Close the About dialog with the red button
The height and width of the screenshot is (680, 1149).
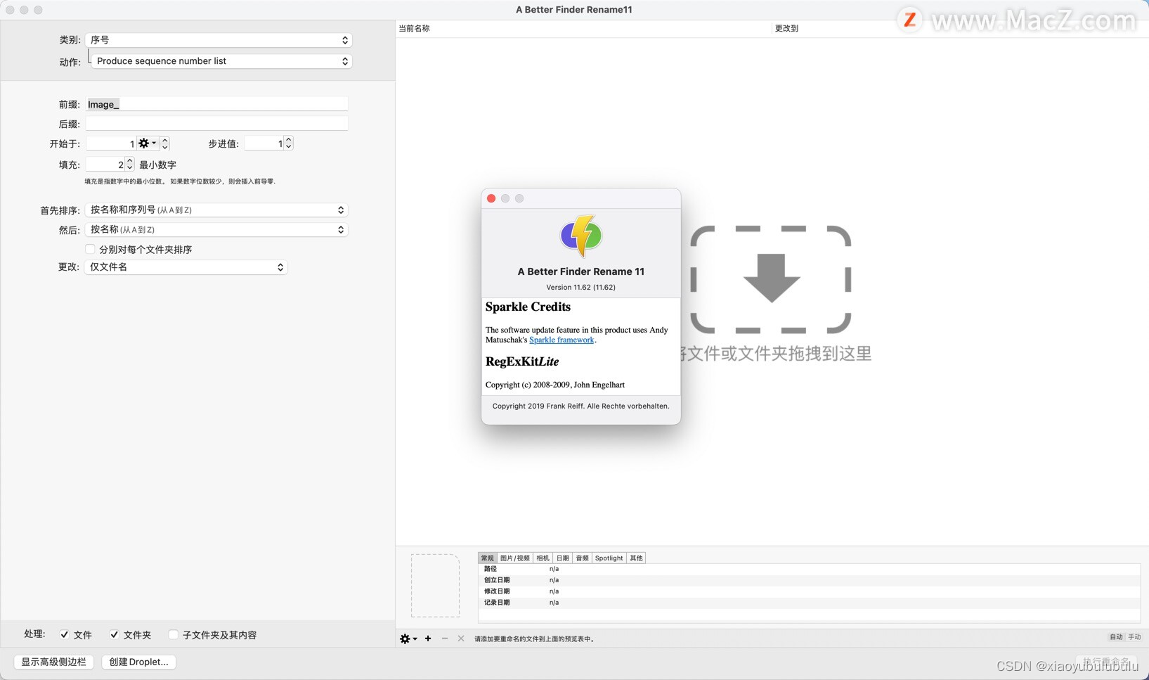pos(491,198)
